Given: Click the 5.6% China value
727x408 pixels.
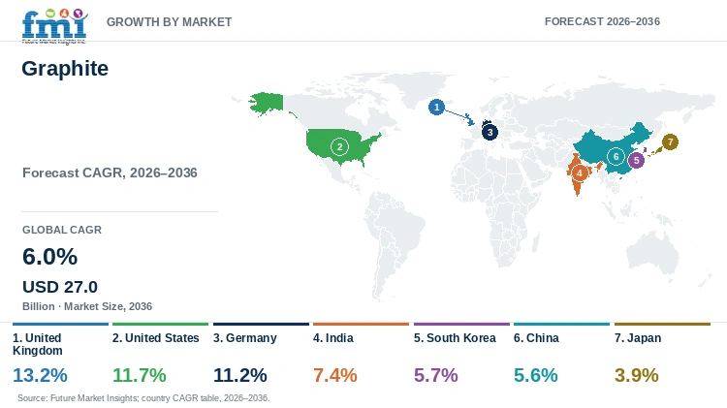Looking at the screenshot, I should [x=536, y=375].
